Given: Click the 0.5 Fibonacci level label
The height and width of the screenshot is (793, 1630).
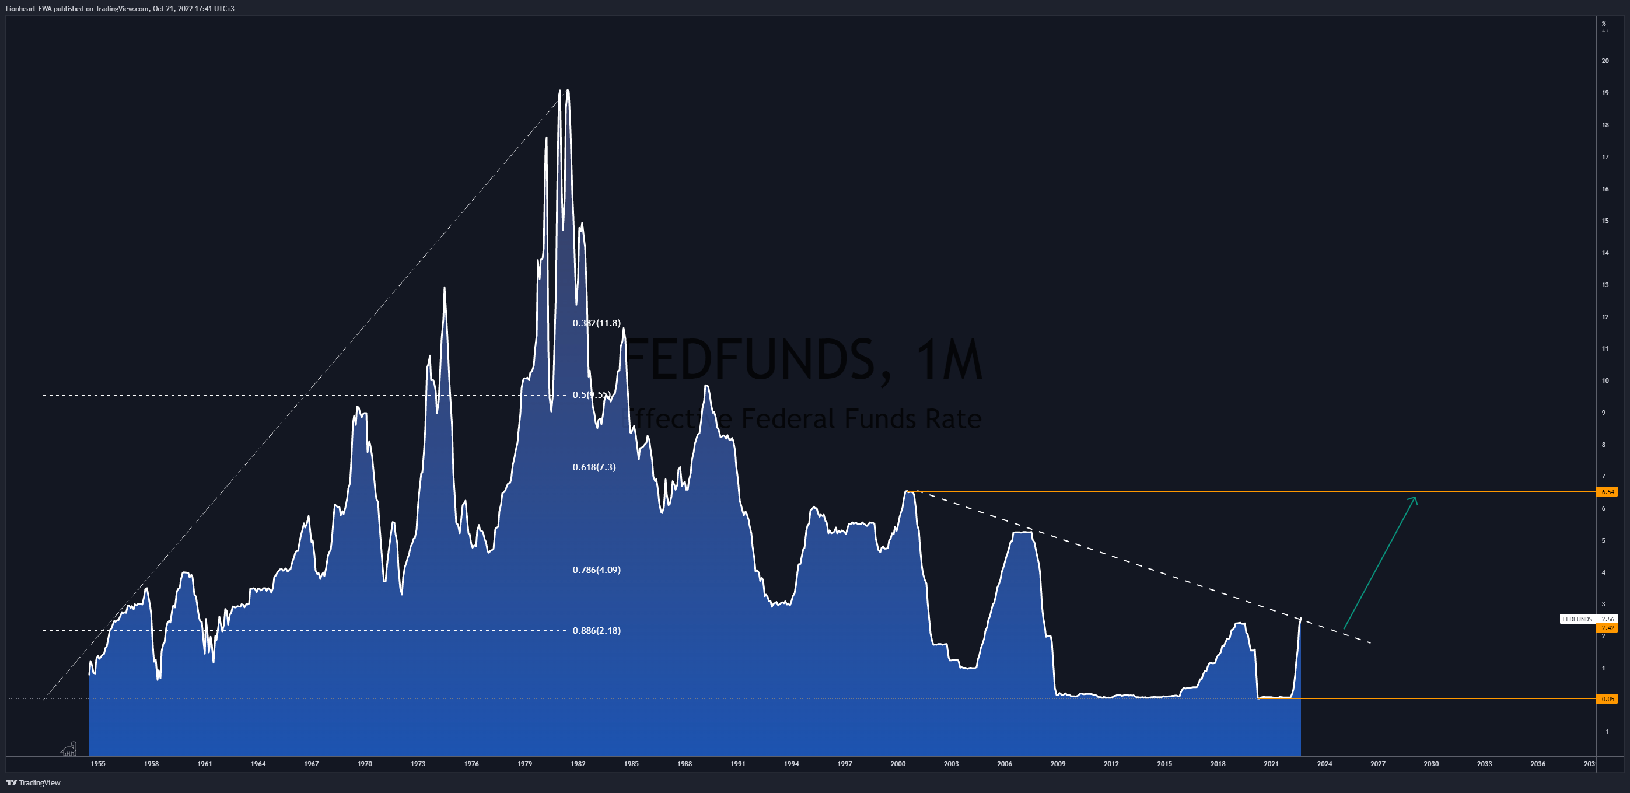Looking at the screenshot, I should pos(591,395).
